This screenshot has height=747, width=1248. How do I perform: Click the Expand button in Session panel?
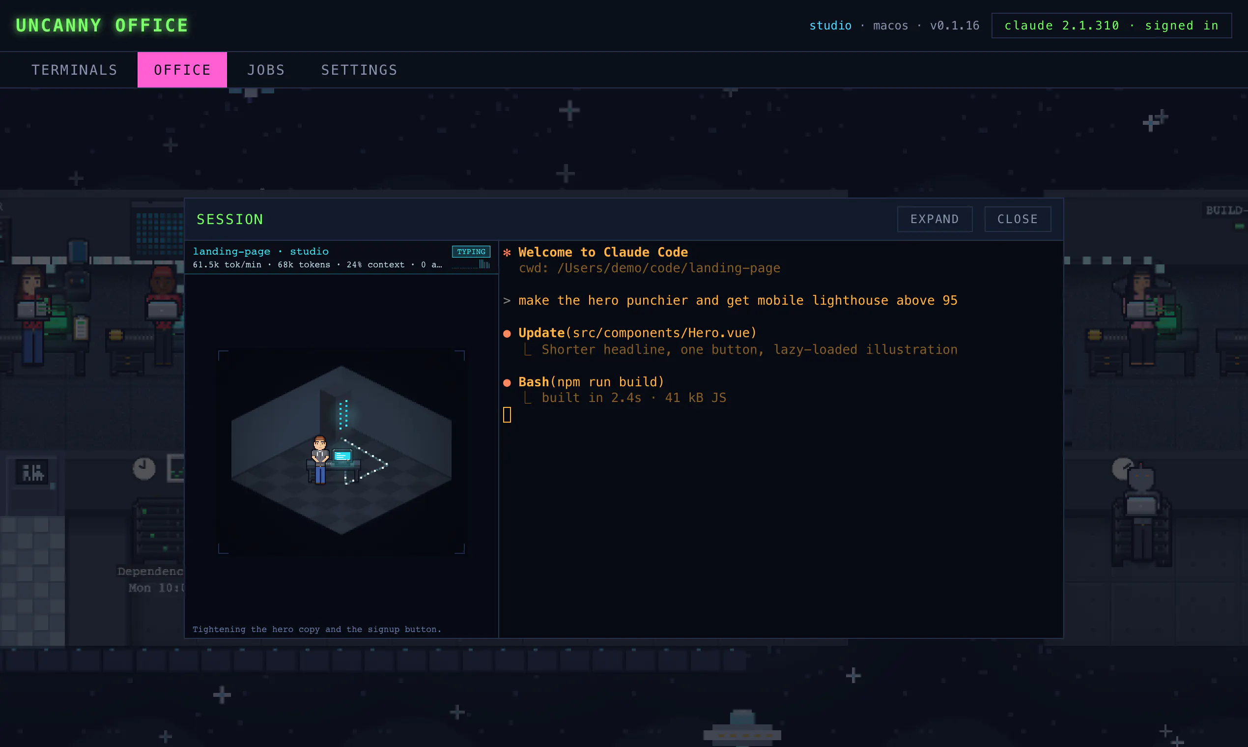click(x=935, y=219)
